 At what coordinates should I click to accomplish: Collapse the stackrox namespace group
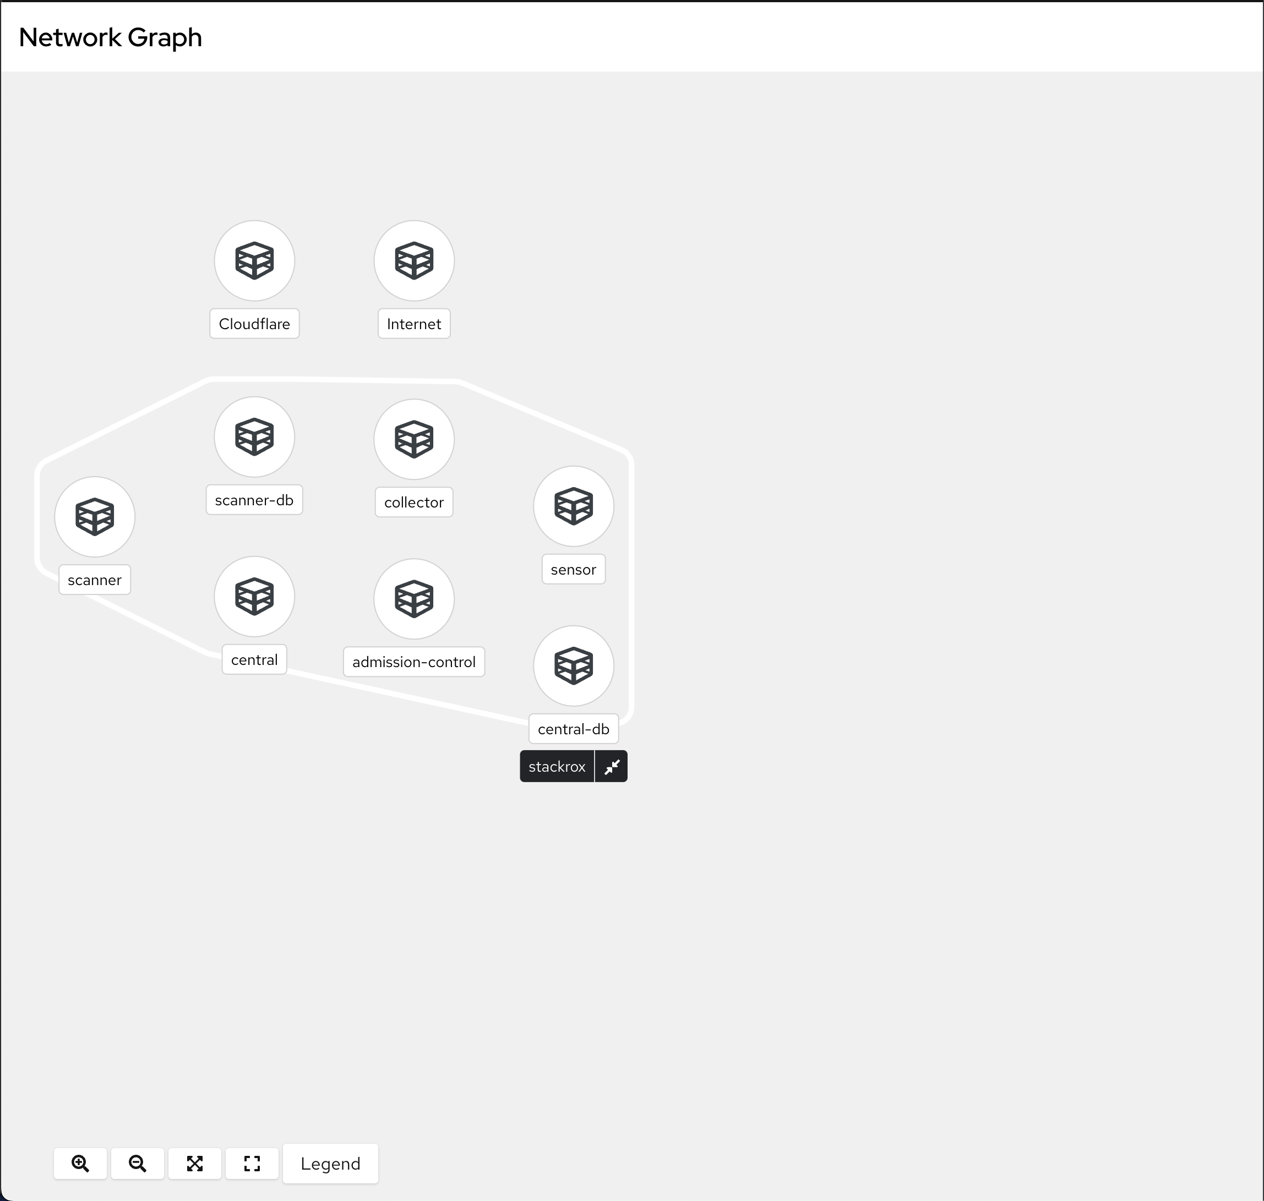tap(612, 766)
